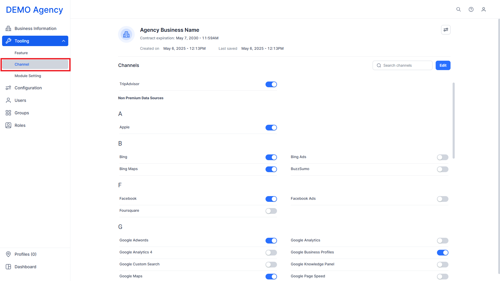The image size is (500, 281).
Task: Click the Business Information building icon
Action: coord(8,28)
